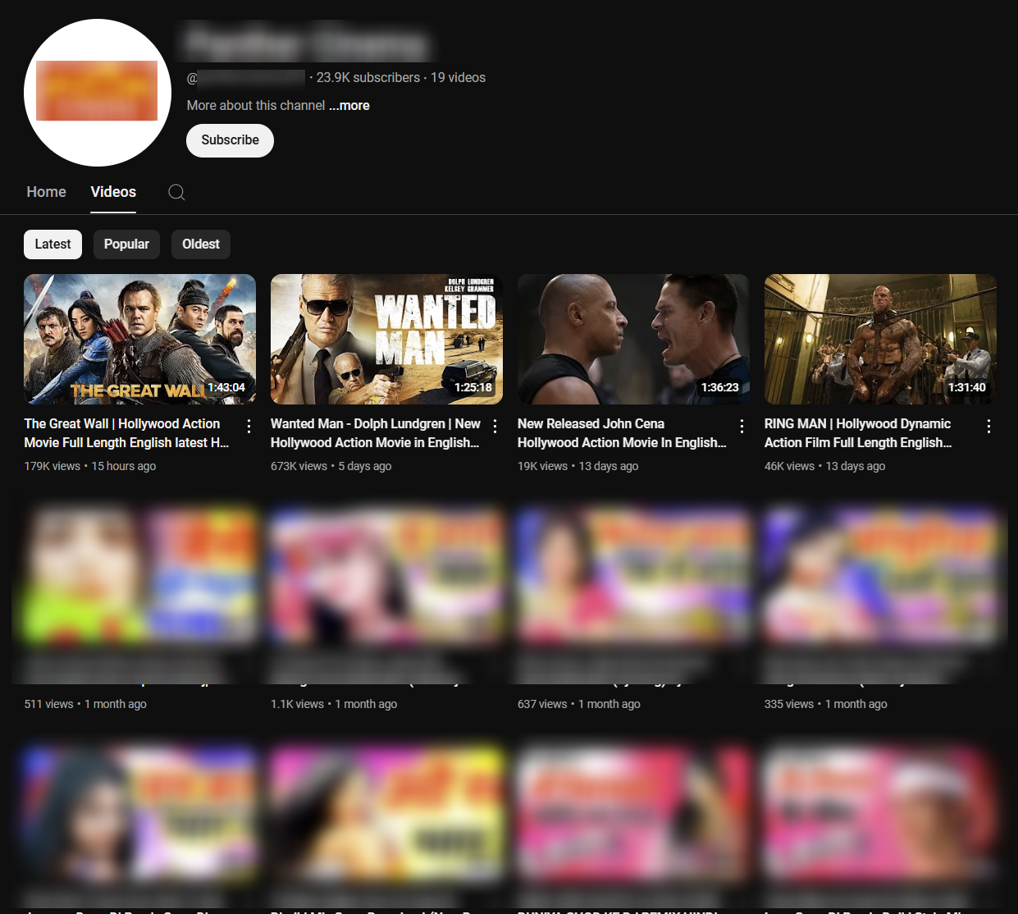Open options menu for The Great Wall video
This screenshot has height=914, width=1018.
click(249, 426)
